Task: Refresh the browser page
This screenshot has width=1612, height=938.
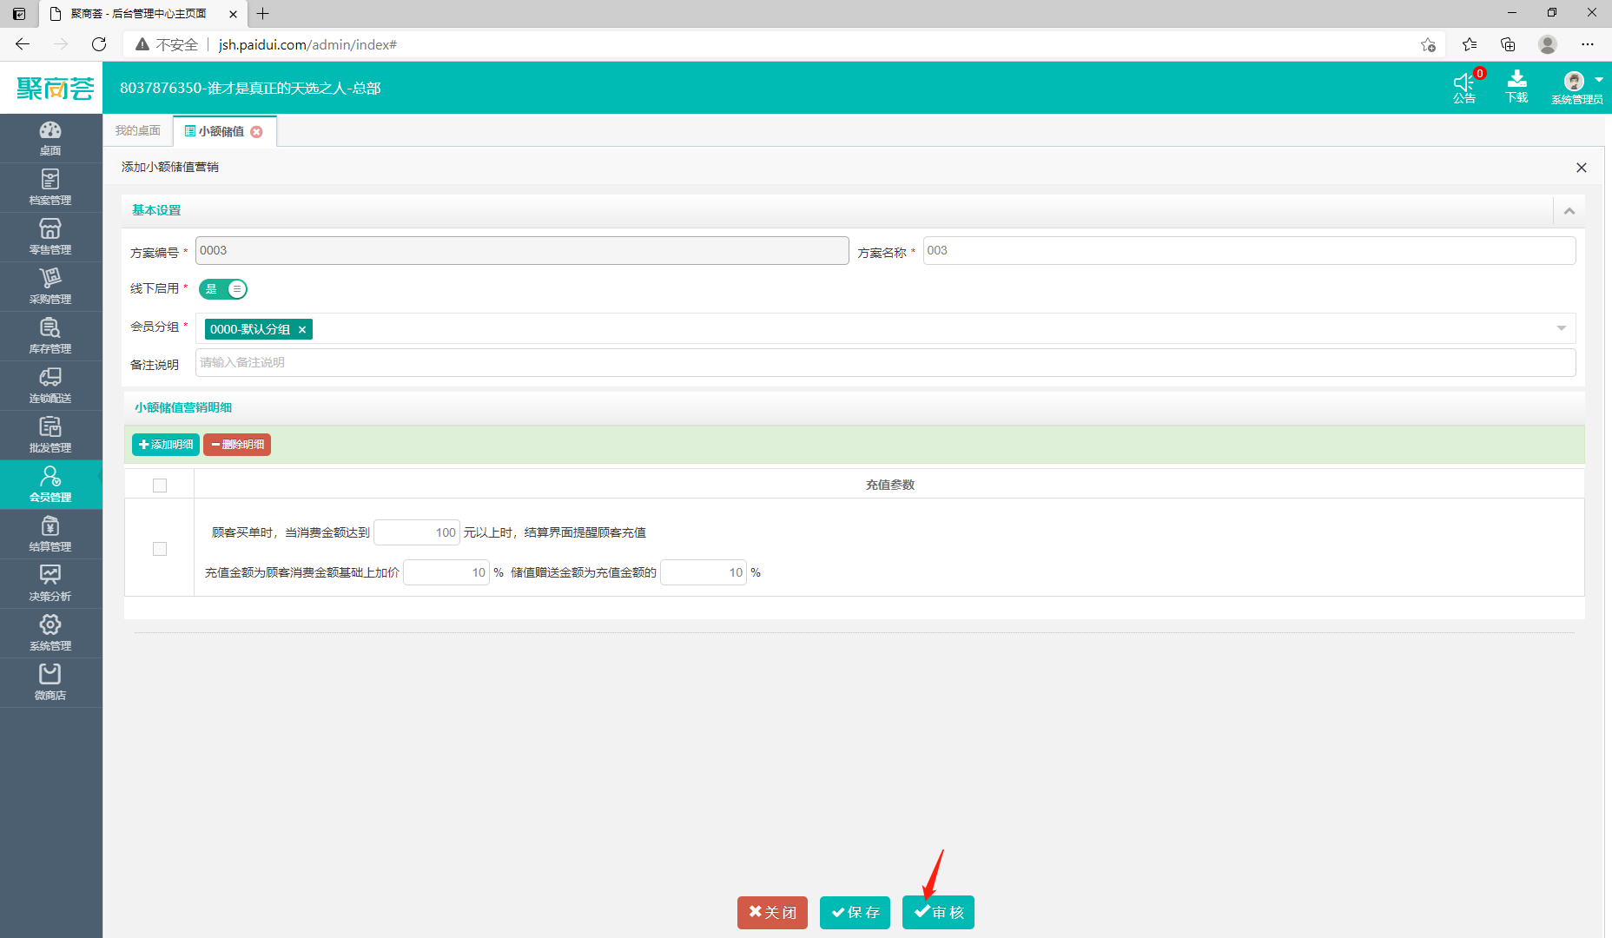Action: coord(99,44)
